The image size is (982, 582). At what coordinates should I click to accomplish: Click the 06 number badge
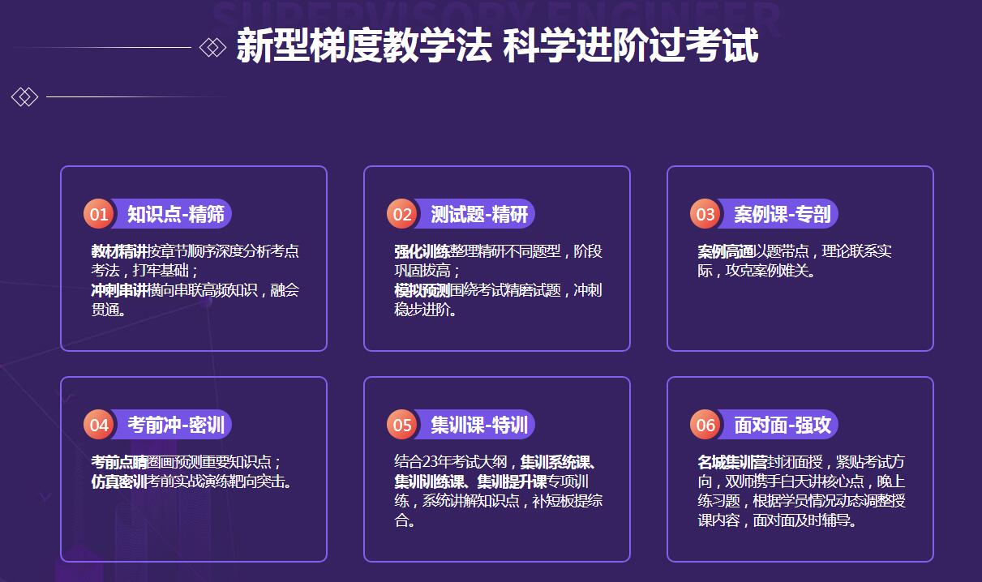coord(705,425)
